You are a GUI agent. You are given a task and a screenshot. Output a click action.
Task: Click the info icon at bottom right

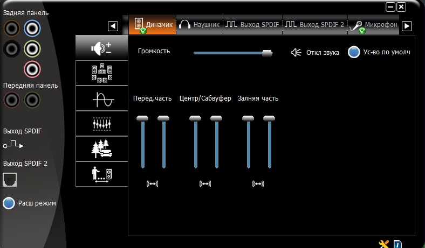point(397,244)
